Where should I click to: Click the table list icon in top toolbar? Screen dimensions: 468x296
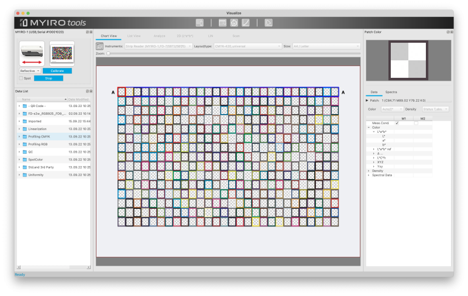click(x=222, y=23)
